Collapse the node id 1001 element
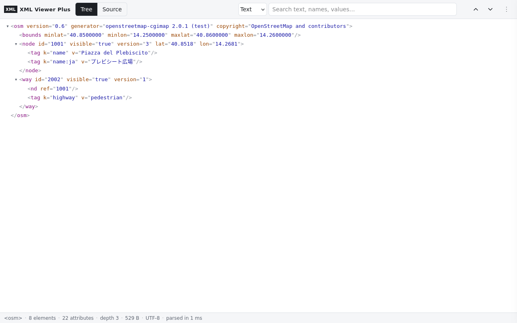The width and height of the screenshot is (517, 323). point(16,44)
